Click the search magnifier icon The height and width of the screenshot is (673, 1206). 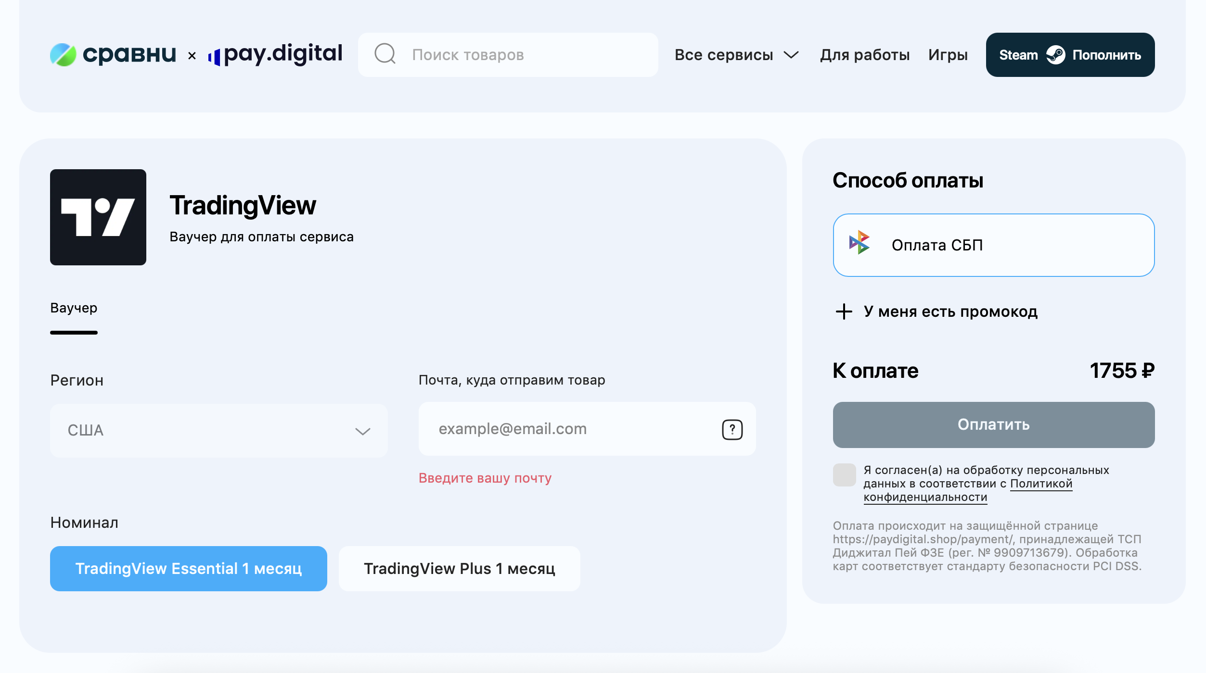pos(385,54)
